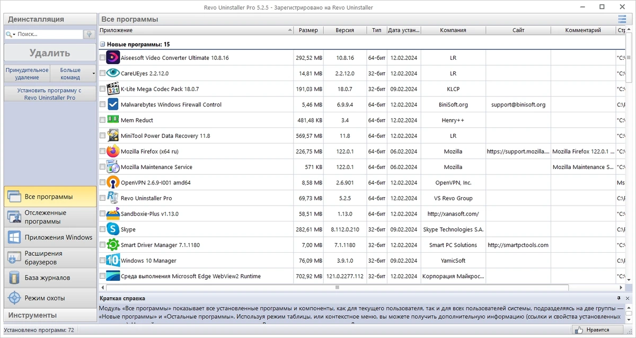Click the Malwarebytes Windows Firewall Control icon
This screenshot has width=636, height=338.
[x=113, y=104]
